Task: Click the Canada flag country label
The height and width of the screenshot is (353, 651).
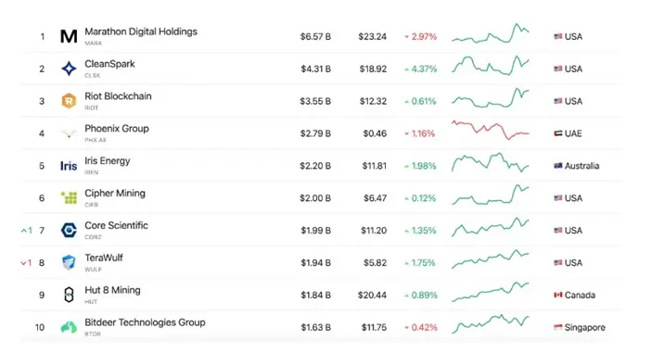Action: [574, 295]
